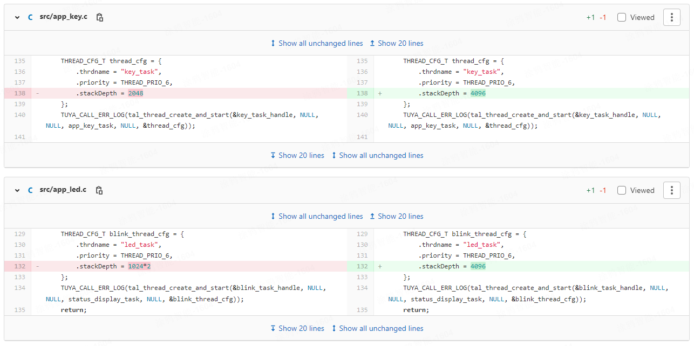
Task: Copy file path of src/app_key.c
Action: pos(100,17)
